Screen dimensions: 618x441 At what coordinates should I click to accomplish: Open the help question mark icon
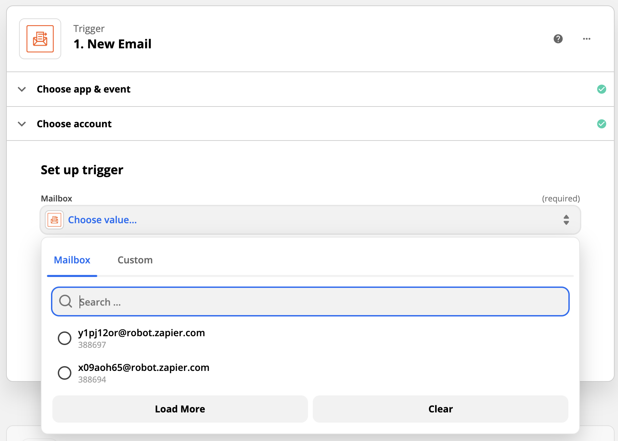coord(558,39)
